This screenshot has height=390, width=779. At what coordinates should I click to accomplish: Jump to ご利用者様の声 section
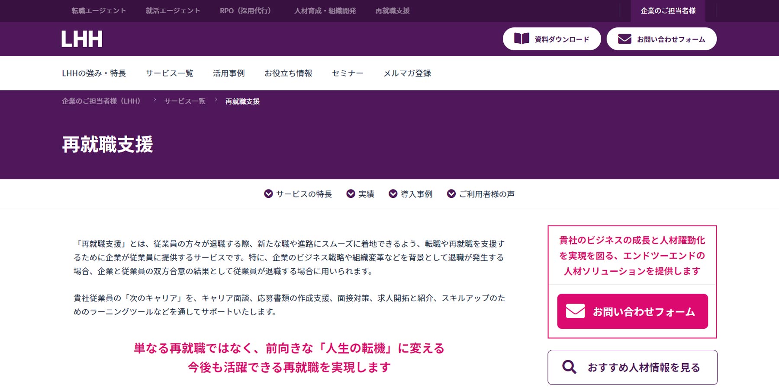click(487, 194)
